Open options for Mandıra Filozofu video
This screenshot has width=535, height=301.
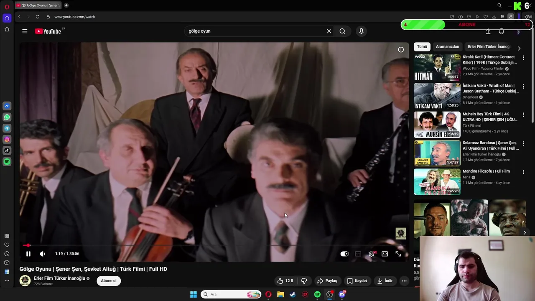pos(523,172)
